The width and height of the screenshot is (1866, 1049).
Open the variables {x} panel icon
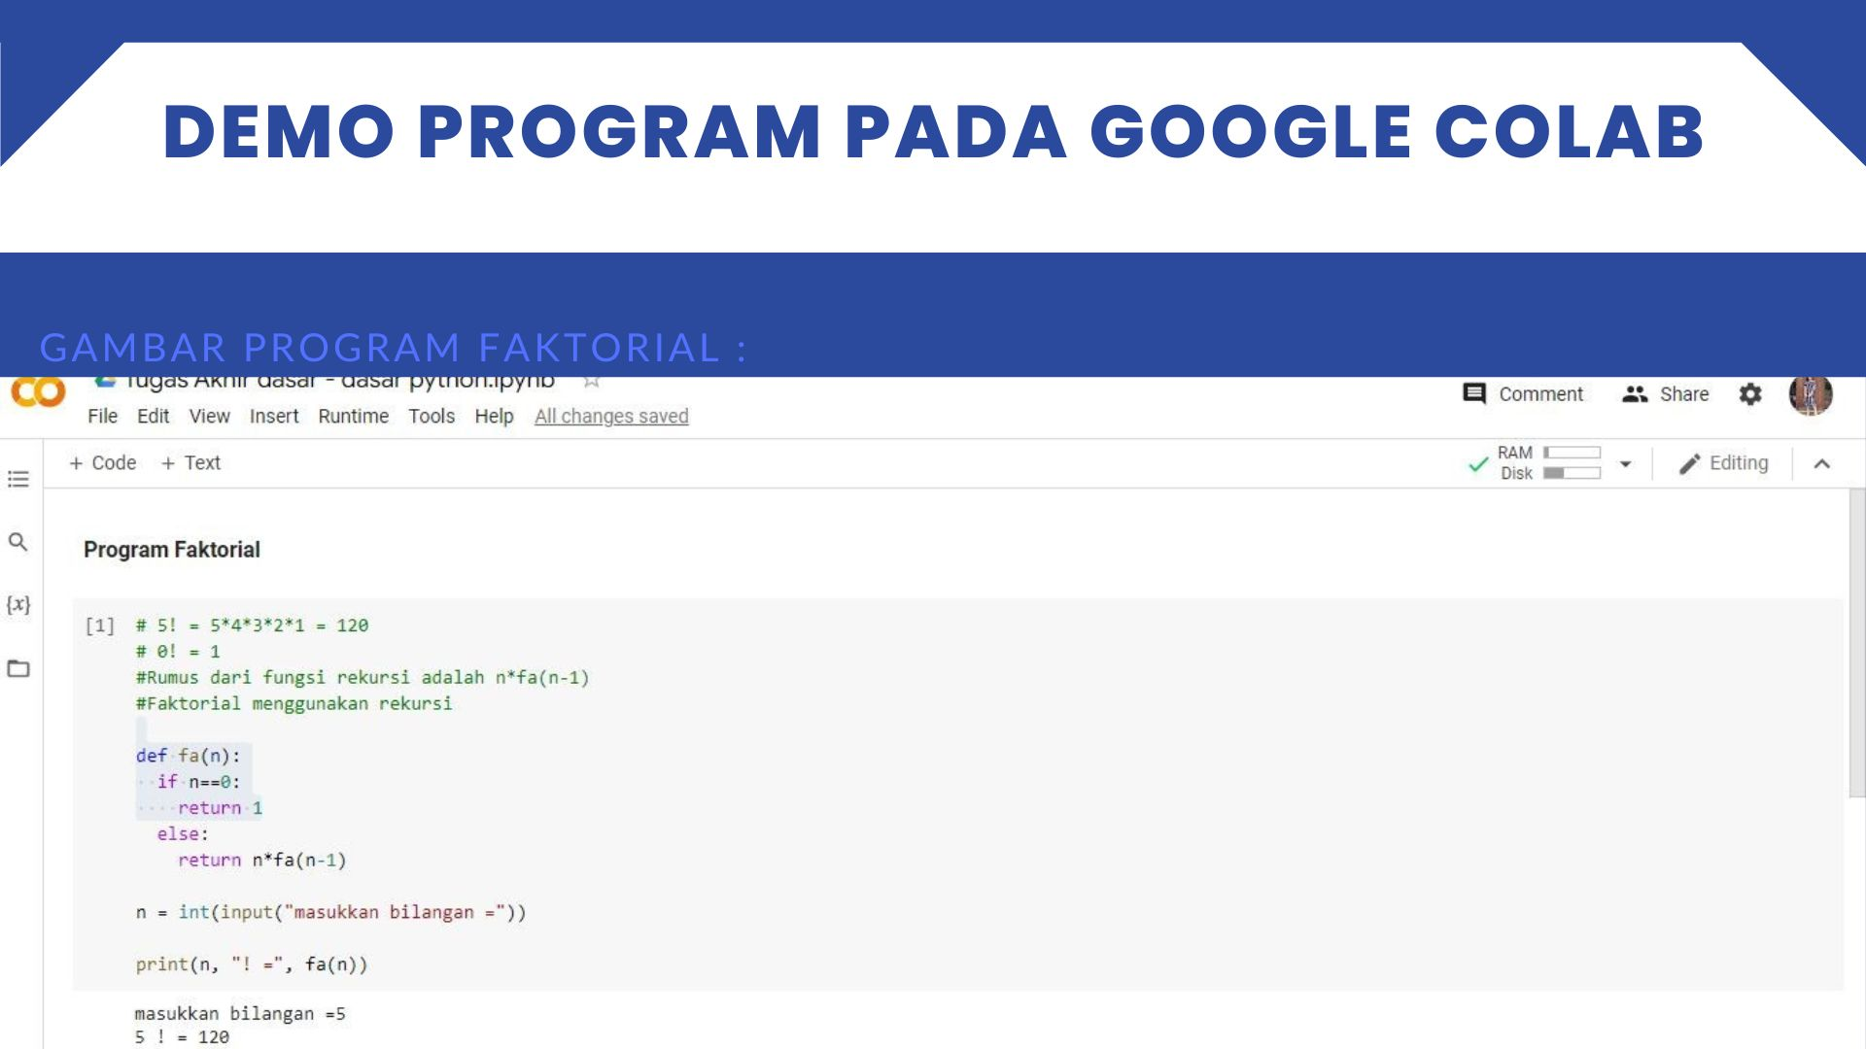[18, 604]
